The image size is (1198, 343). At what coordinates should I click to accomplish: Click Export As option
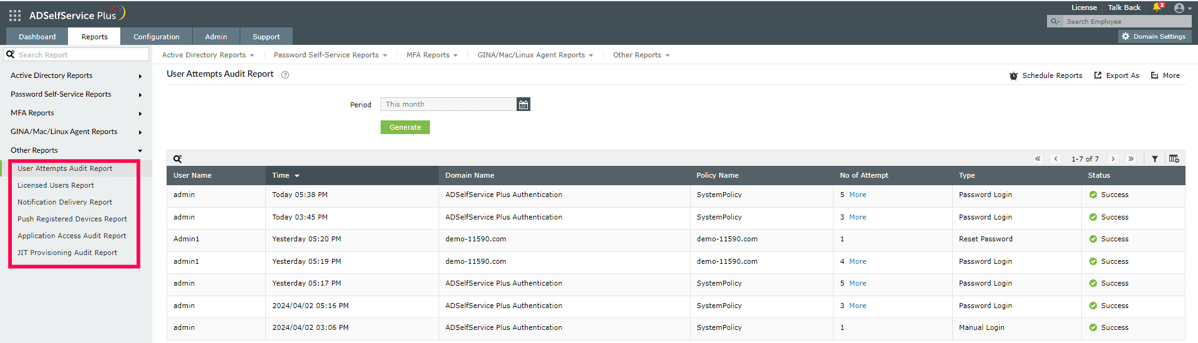coord(1116,75)
